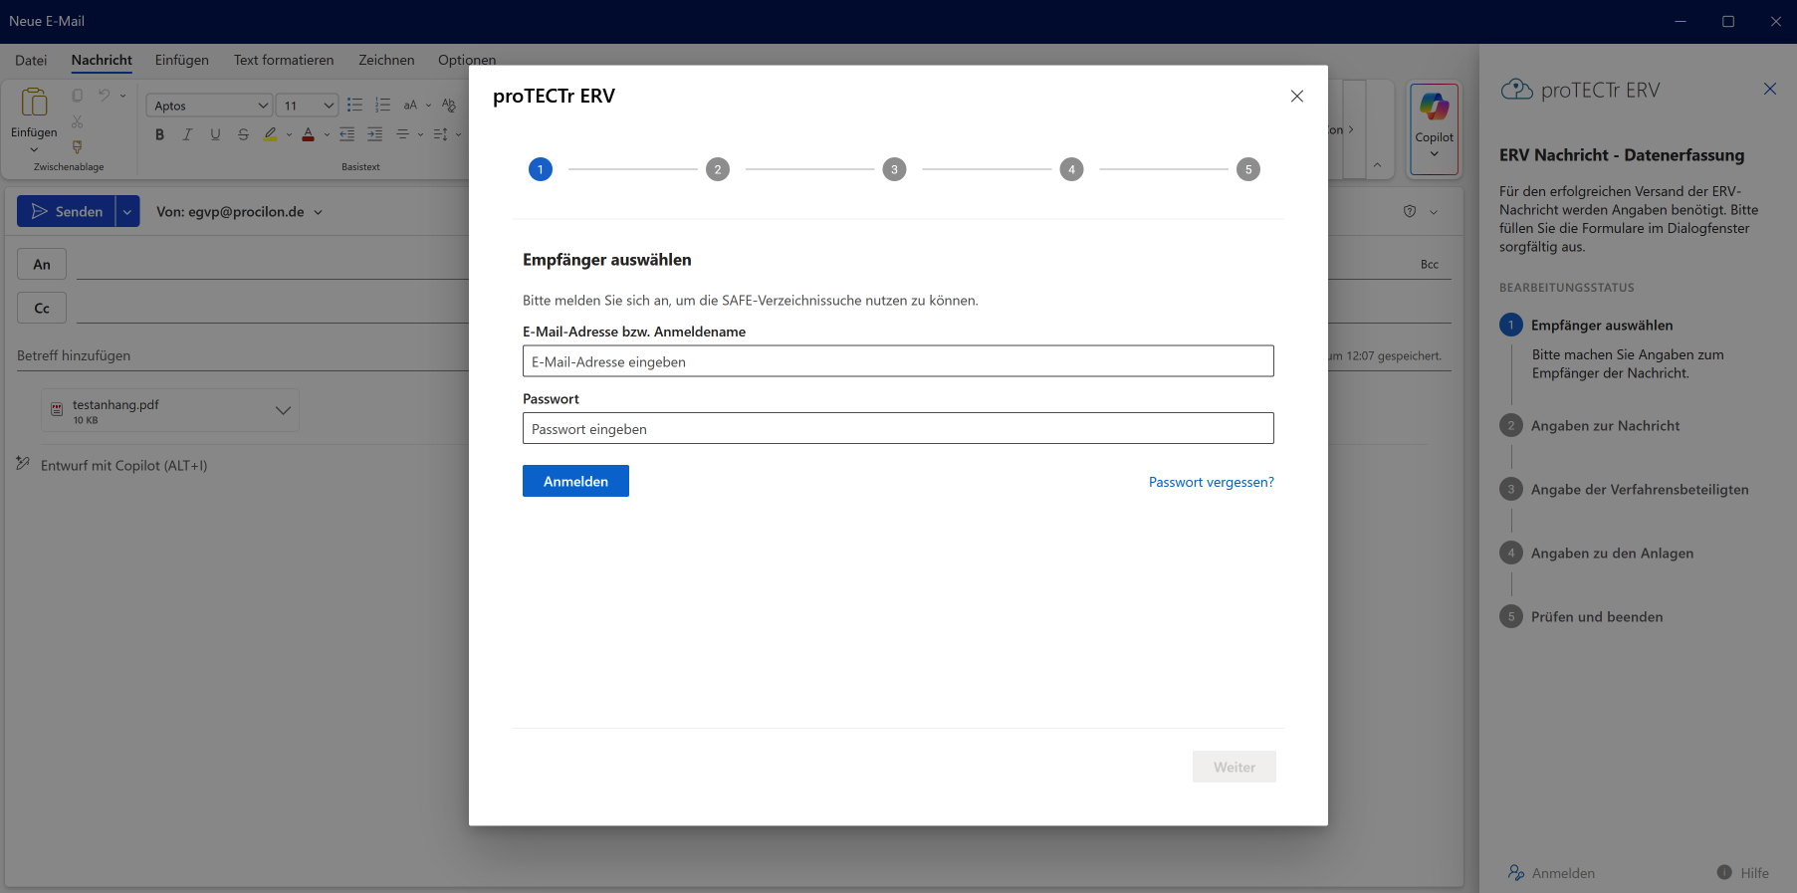Close the proTECTr ERV dialog

pyautogui.click(x=1297, y=97)
